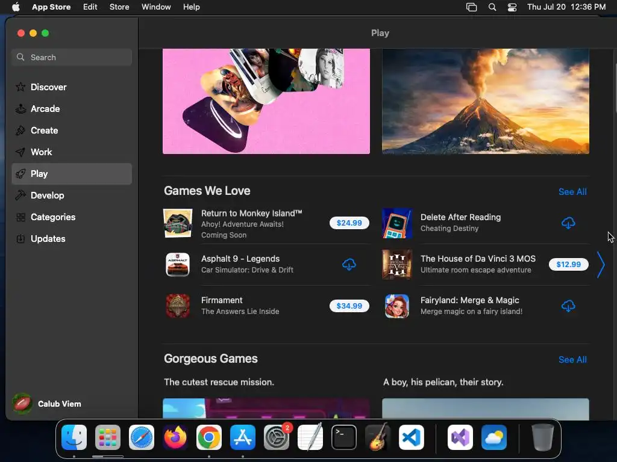Launch Firefox from the Dock
The height and width of the screenshot is (462, 617).
[175, 437]
